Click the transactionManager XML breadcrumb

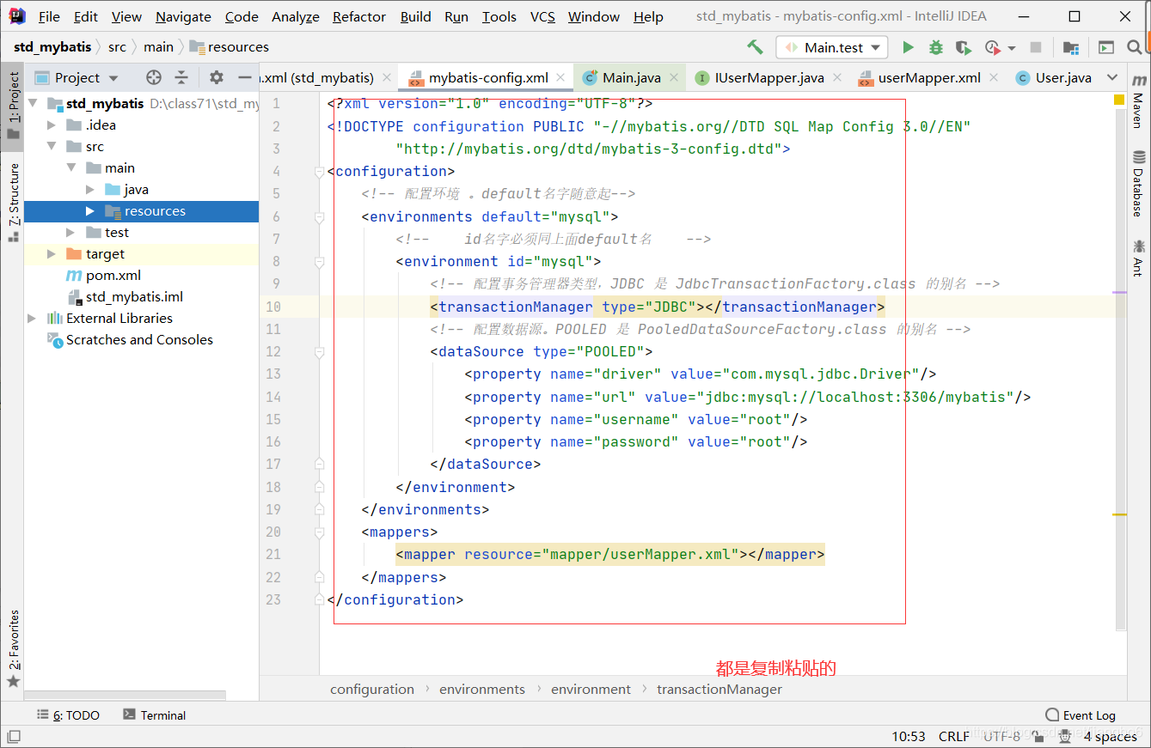coord(719,690)
